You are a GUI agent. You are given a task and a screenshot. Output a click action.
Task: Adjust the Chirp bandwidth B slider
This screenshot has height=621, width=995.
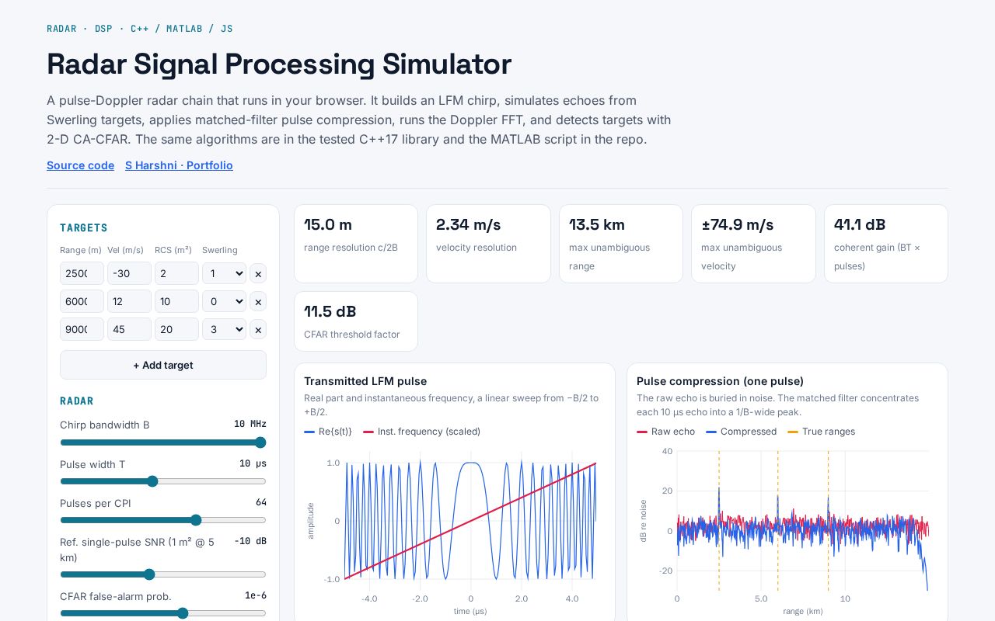(163, 442)
